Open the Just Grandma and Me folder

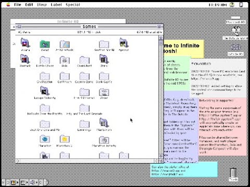(x=45, y=124)
